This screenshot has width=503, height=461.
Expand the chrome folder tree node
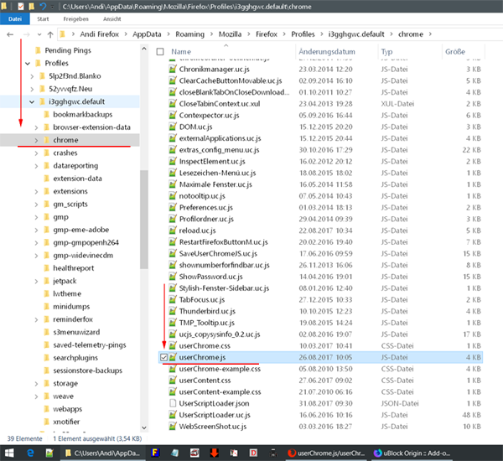click(35, 140)
